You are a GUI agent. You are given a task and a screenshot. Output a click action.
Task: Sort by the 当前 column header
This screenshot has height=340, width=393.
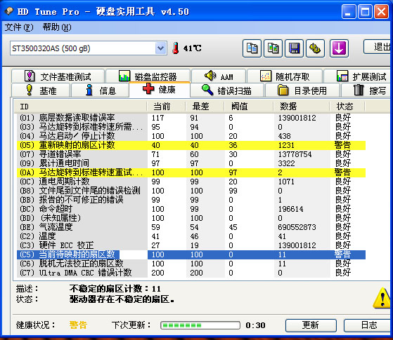(166, 107)
